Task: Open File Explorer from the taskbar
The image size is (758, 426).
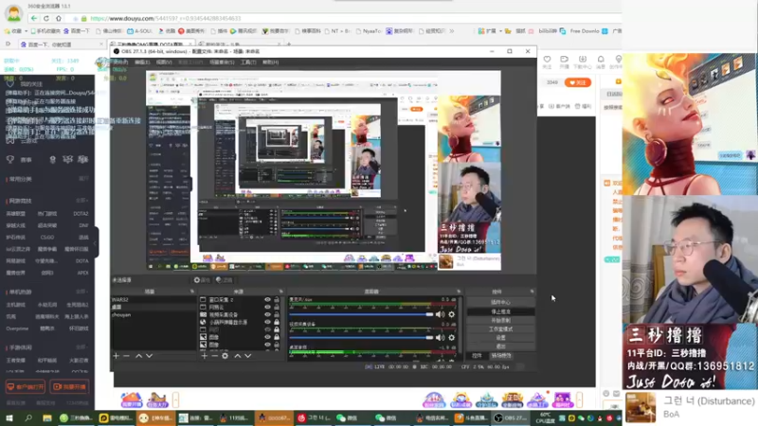Action: point(46,418)
